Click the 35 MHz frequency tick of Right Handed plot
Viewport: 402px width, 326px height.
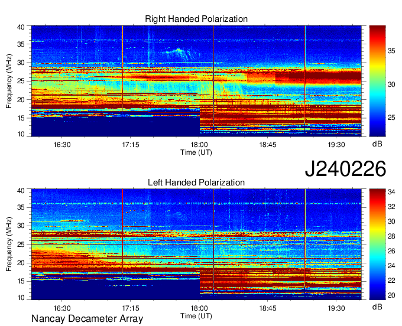[x=21, y=44]
